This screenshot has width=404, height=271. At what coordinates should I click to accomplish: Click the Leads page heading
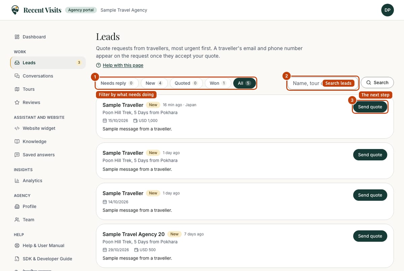[x=108, y=36]
